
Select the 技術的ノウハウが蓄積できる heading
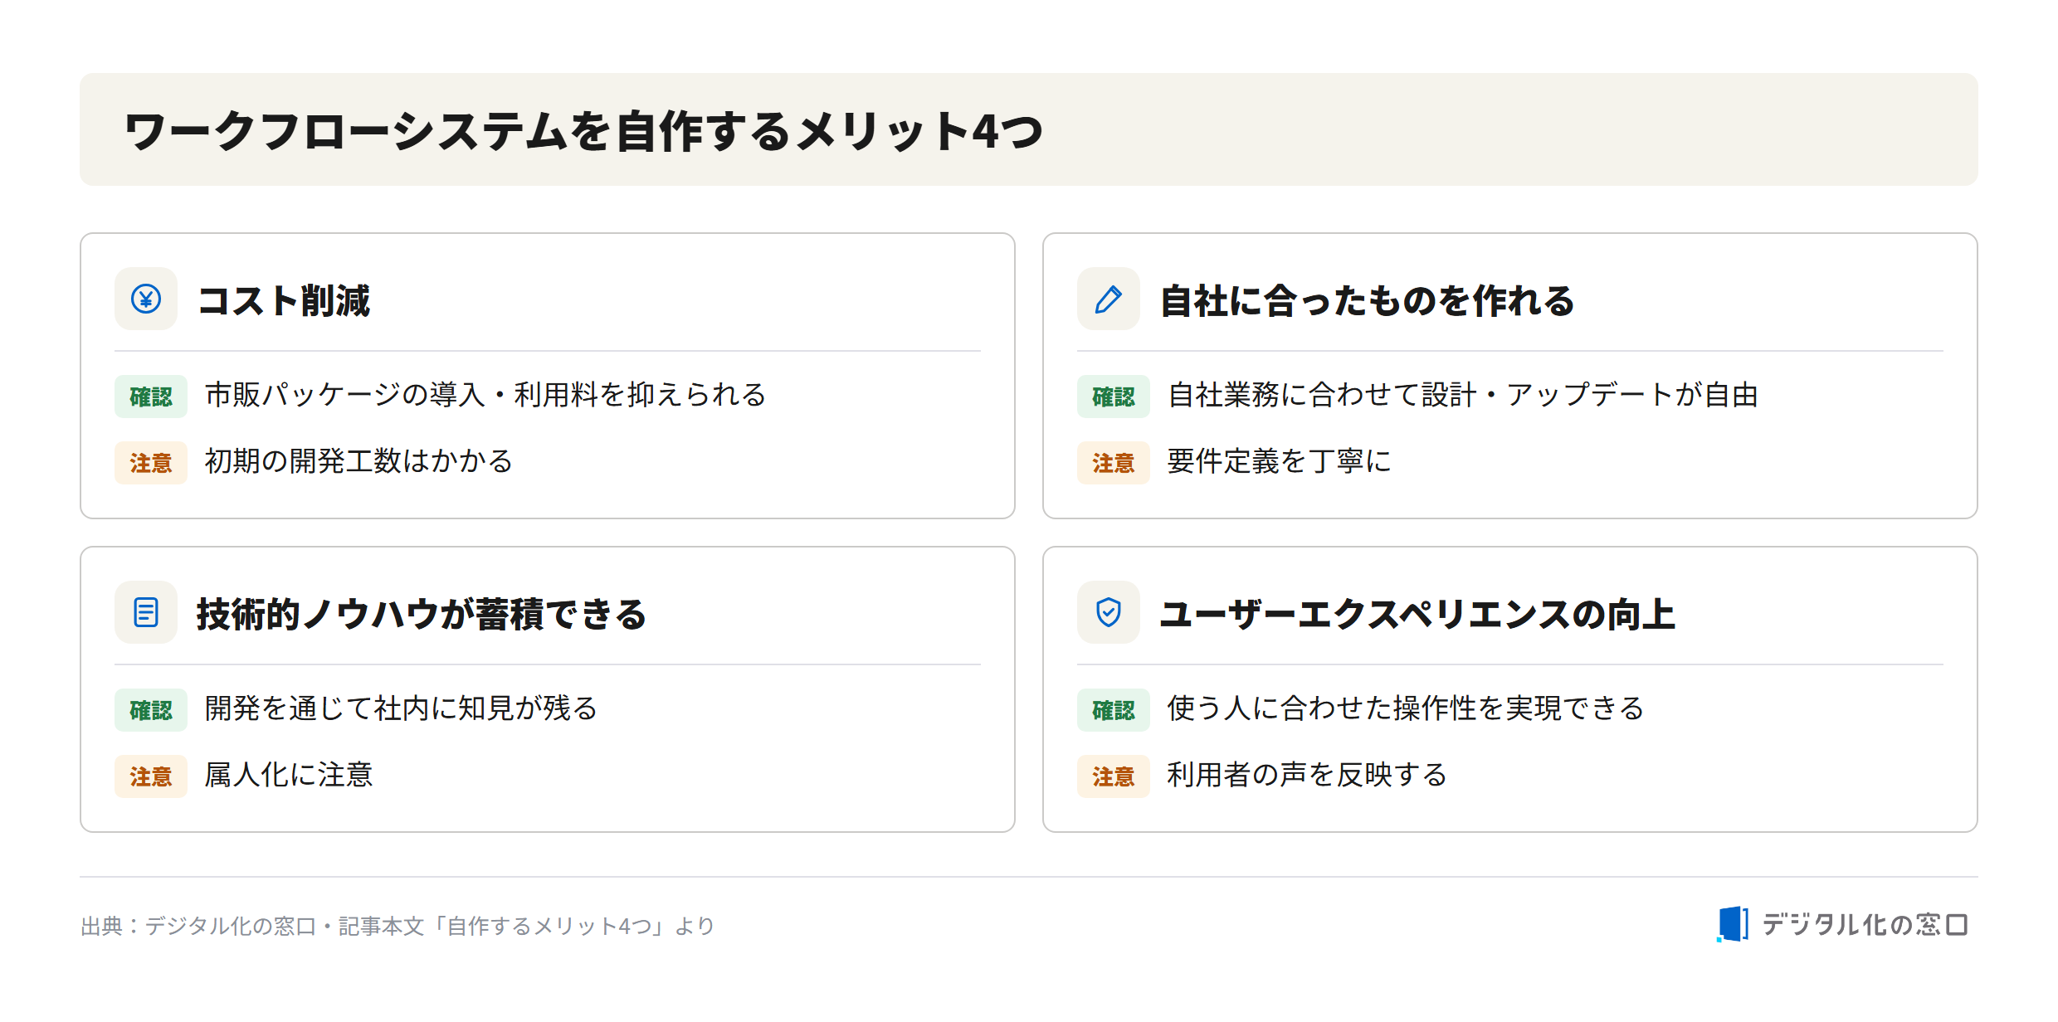(x=422, y=614)
